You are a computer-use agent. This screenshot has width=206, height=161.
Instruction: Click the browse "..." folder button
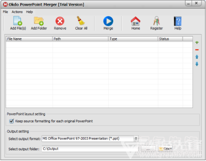(x=148, y=149)
